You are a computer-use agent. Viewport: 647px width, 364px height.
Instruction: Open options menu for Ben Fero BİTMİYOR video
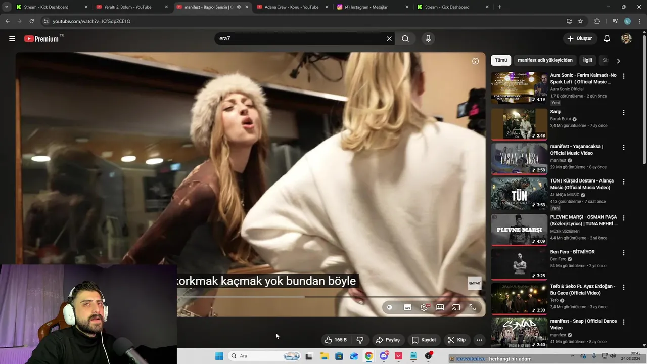pyautogui.click(x=623, y=252)
